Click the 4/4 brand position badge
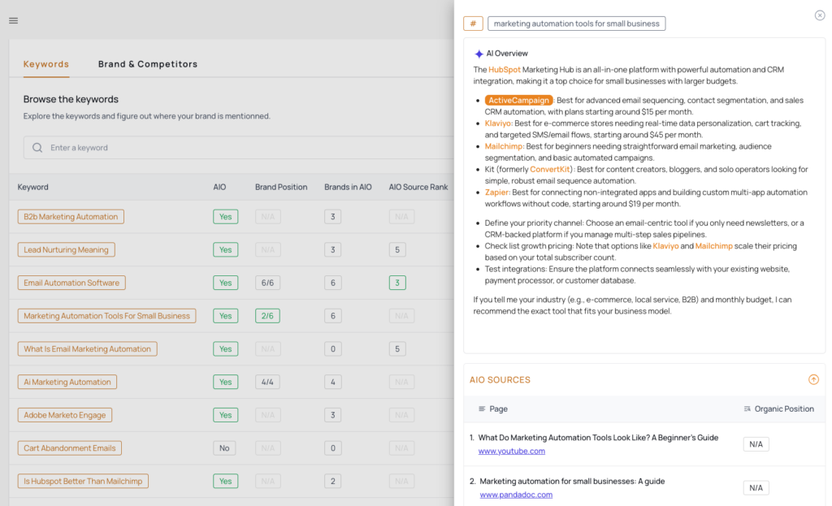Screen dimensions: 832x506 (x=267, y=382)
